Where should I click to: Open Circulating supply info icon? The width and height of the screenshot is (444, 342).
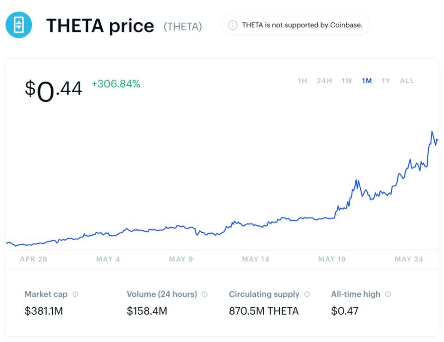[307, 294]
